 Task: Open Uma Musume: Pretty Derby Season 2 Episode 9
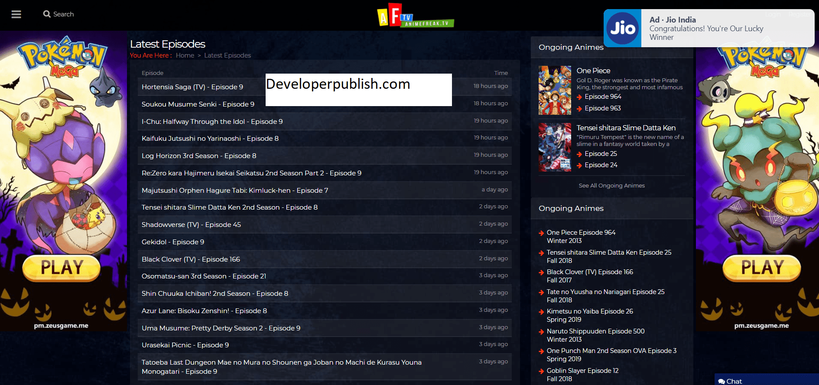(221, 328)
